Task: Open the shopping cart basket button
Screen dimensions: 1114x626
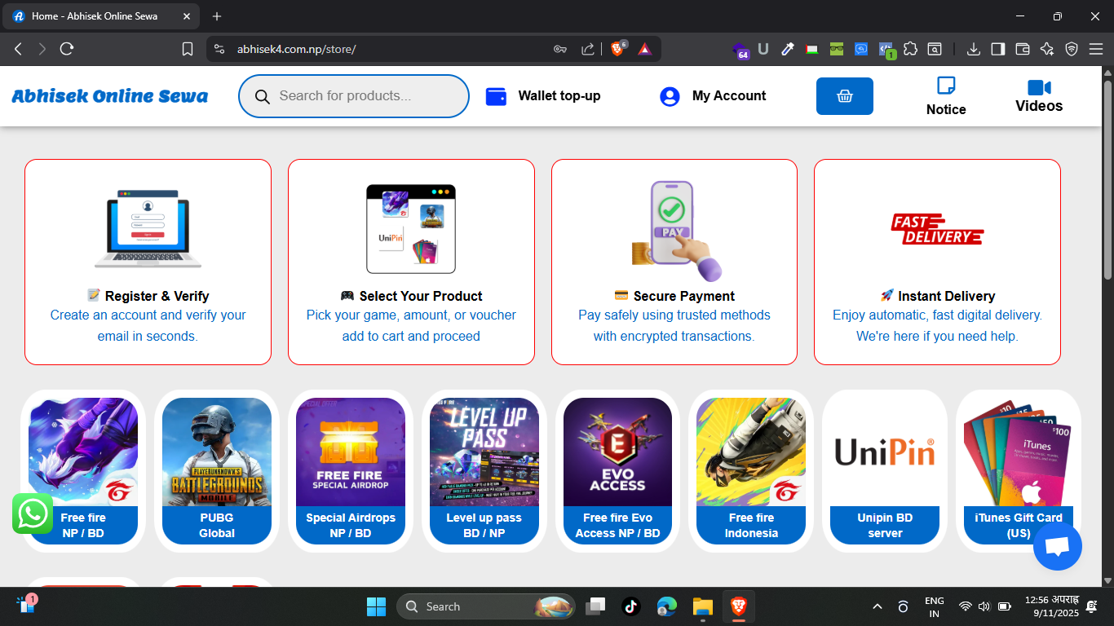Action: (x=844, y=96)
